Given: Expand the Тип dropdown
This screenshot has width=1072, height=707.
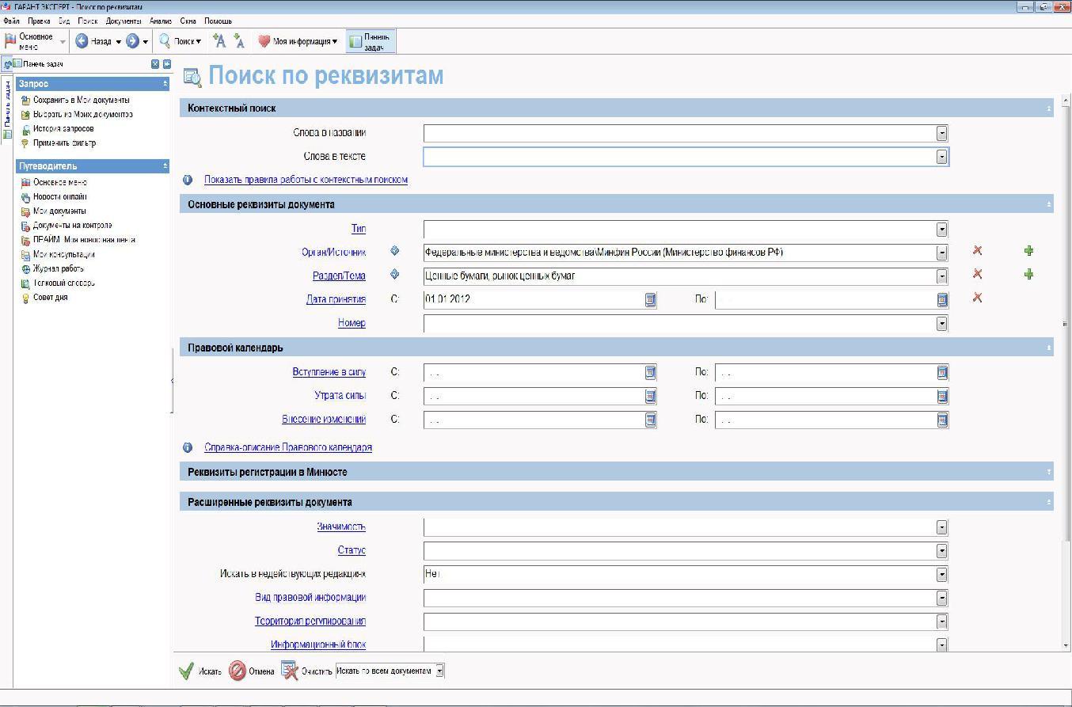Looking at the screenshot, I should point(941,230).
